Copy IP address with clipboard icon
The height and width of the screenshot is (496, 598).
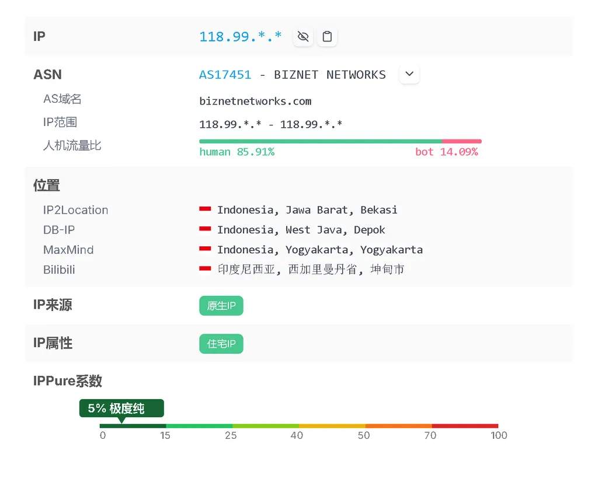(327, 37)
